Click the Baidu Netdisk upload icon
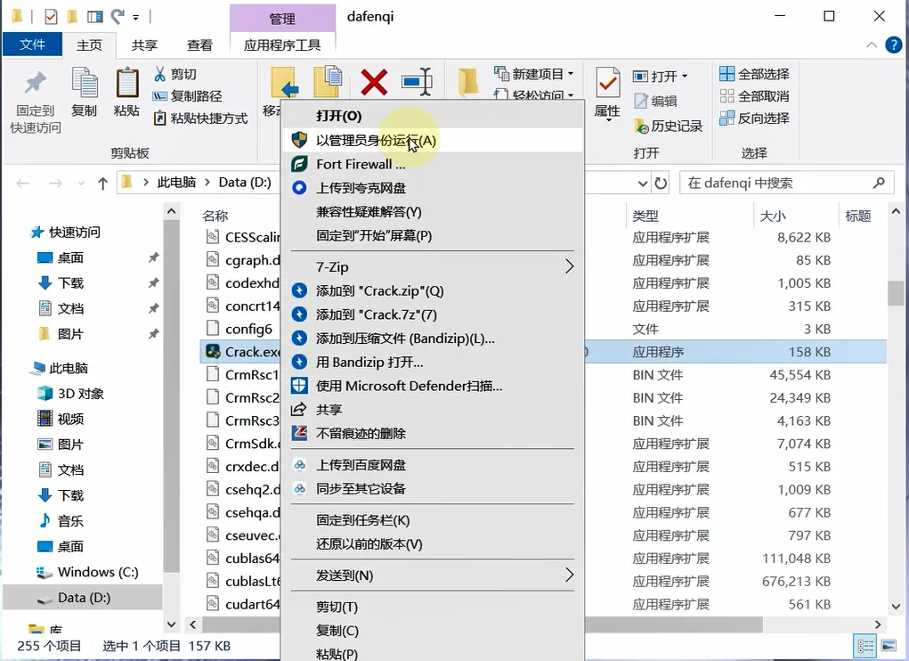 (299, 465)
